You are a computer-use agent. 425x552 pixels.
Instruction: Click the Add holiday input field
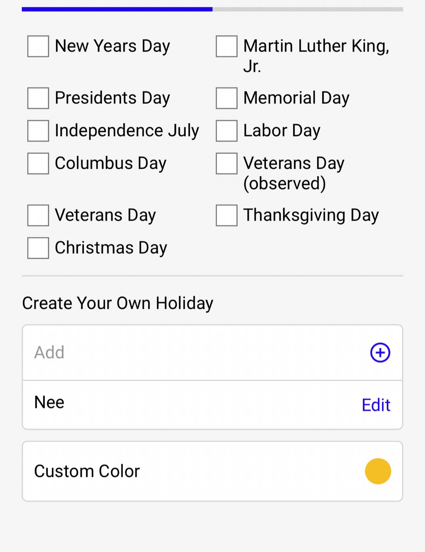194,353
